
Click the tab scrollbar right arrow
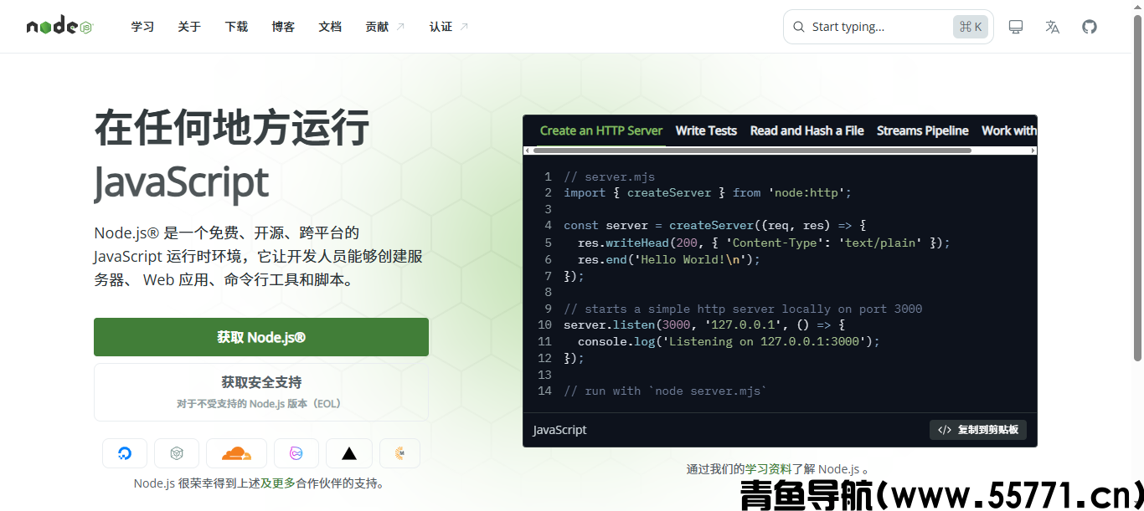pos(1033,151)
